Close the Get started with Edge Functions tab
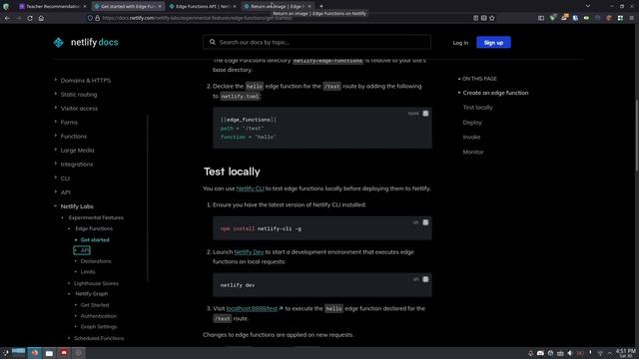639x359 pixels. [x=160, y=7]
